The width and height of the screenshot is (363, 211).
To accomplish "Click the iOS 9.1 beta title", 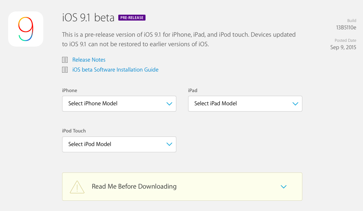I will (88, 18).
